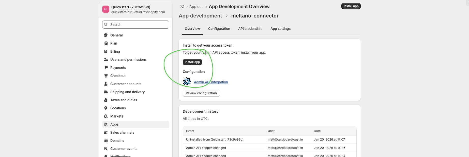This screenshot has height=157, width=469.
Task: Open the Configuration tab
Action: tap(219, 29)
